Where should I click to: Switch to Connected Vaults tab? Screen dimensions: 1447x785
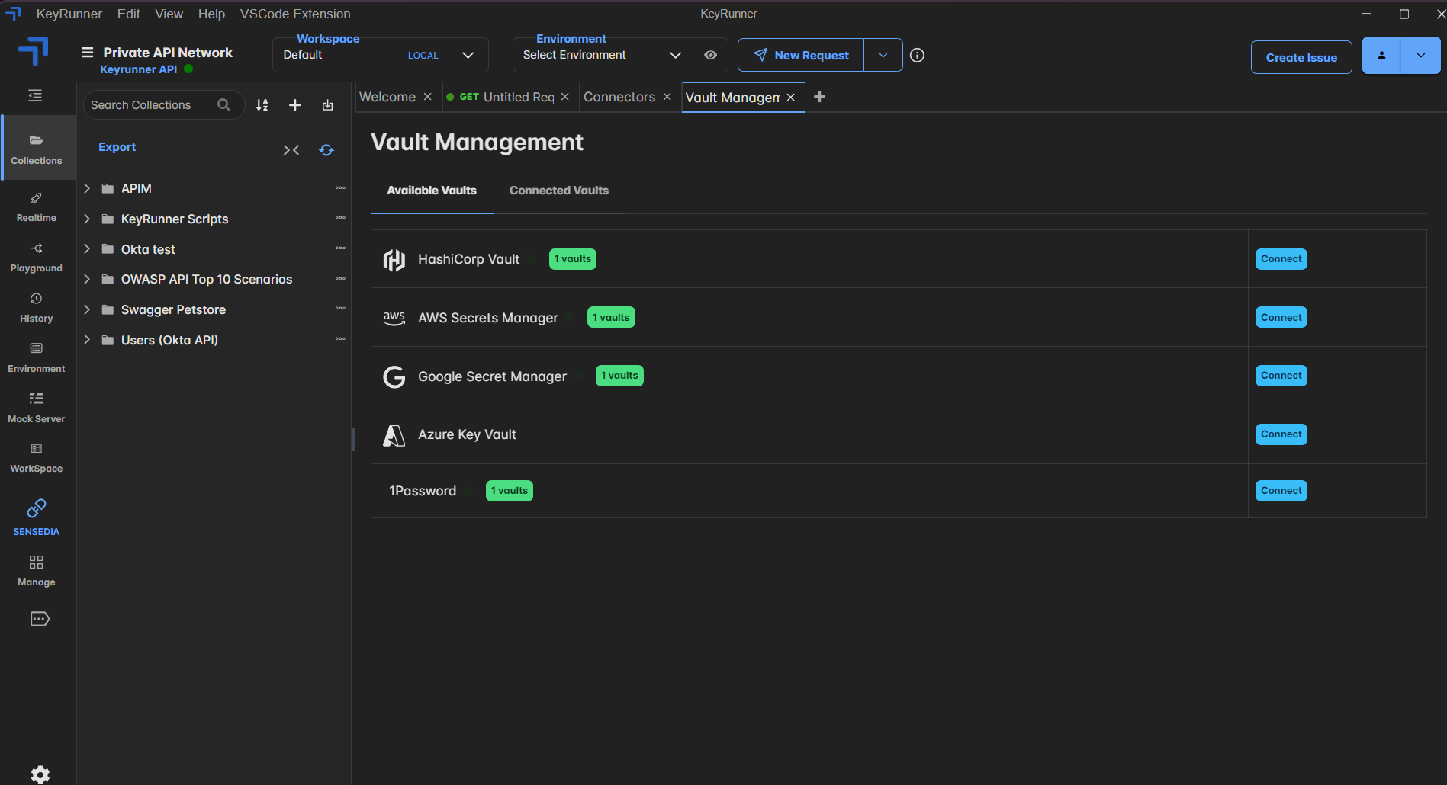(559, 191)
